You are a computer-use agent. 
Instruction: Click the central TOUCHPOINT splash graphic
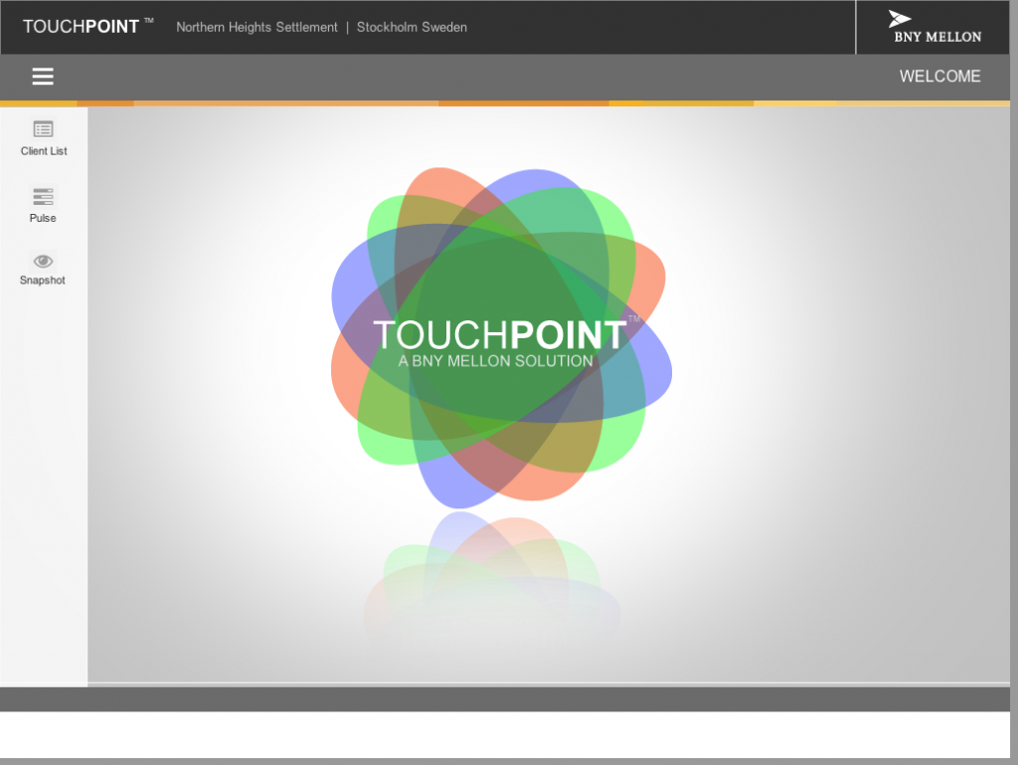tap(501, 337)
